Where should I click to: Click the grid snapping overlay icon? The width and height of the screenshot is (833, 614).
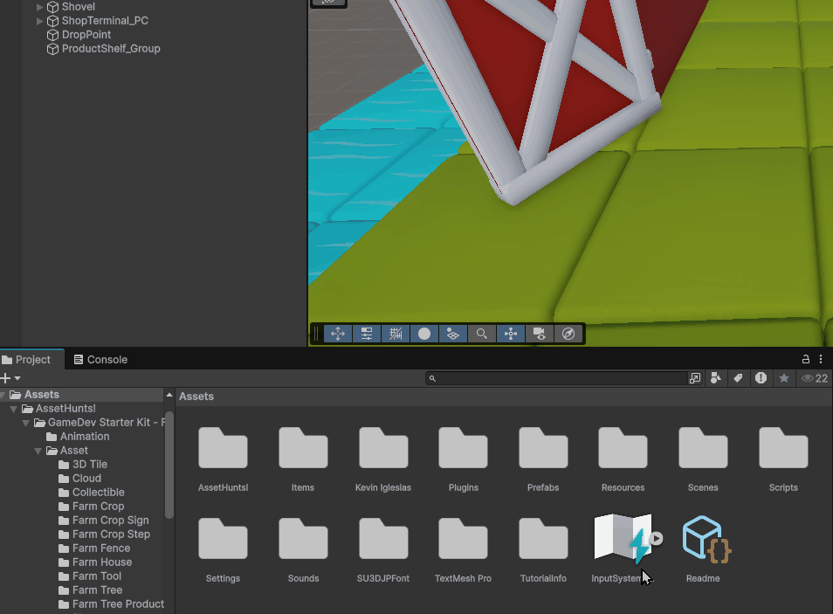click(x=396, y=334)
